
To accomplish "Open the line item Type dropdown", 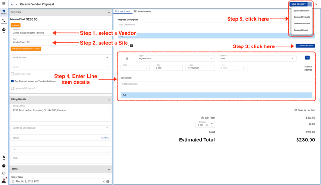I will pyautogui.click(x=176, y=58).
